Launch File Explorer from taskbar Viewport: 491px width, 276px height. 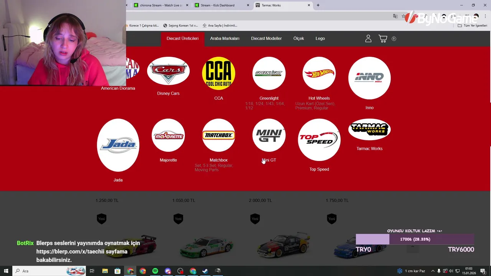[x=105, y=271]
